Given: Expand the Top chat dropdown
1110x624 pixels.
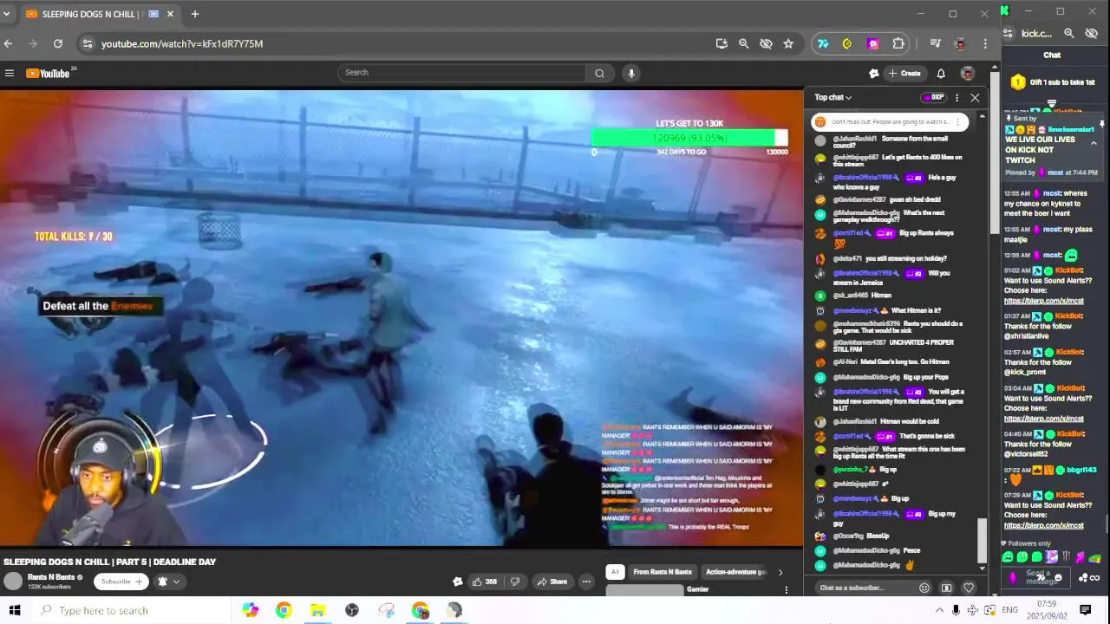Looking at the screenshot, I should pos(832,98).
